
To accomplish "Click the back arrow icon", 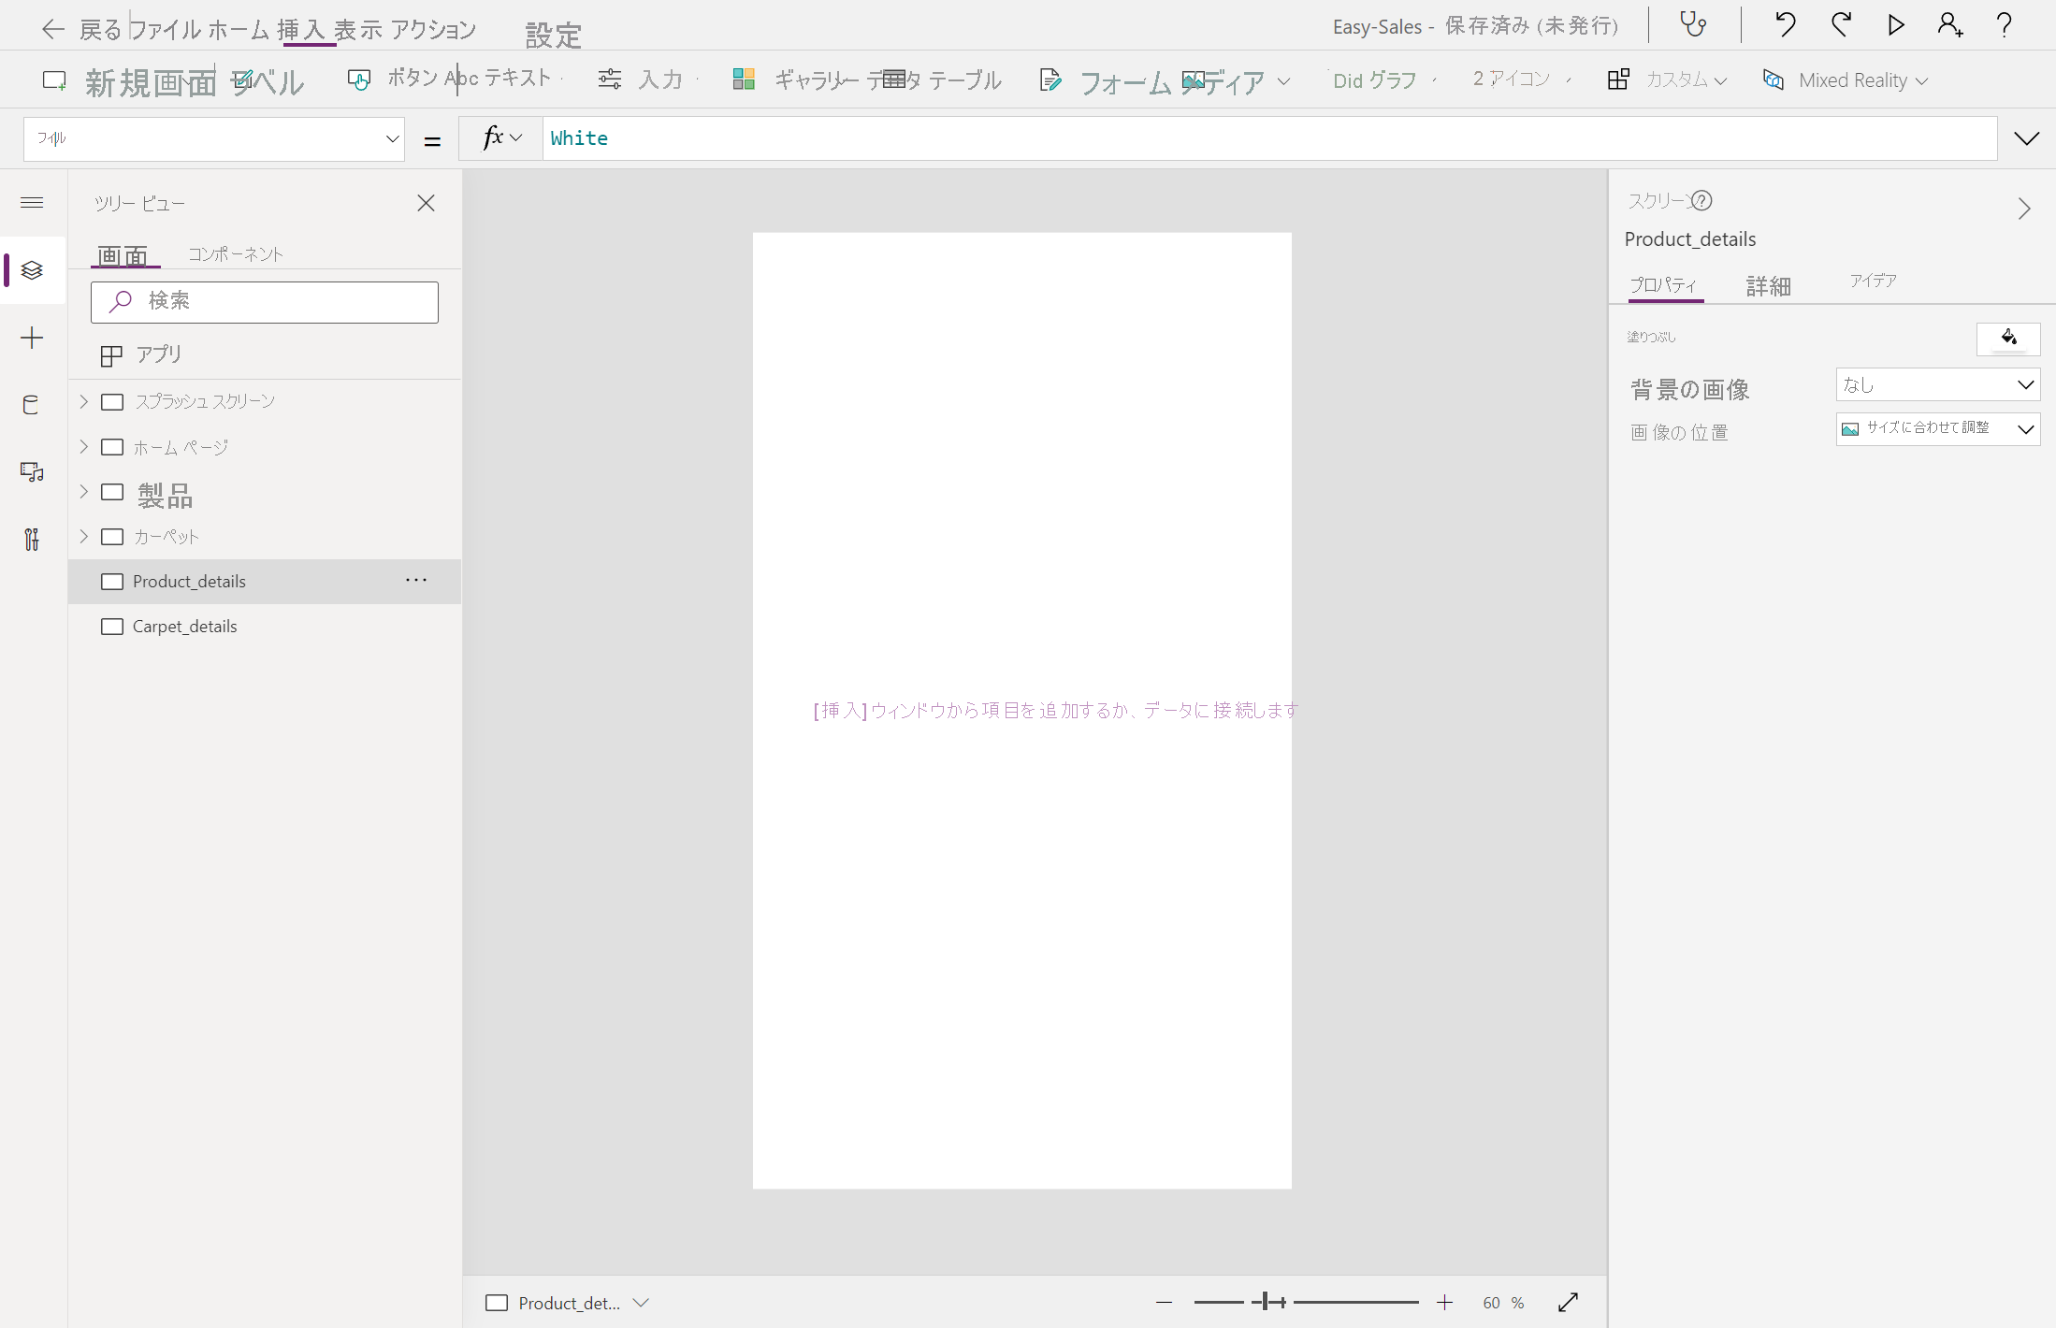I will tap(53, 29).
